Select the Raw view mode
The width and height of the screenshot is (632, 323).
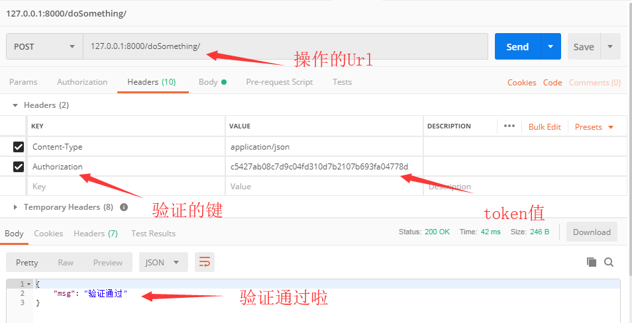[66, 263]
